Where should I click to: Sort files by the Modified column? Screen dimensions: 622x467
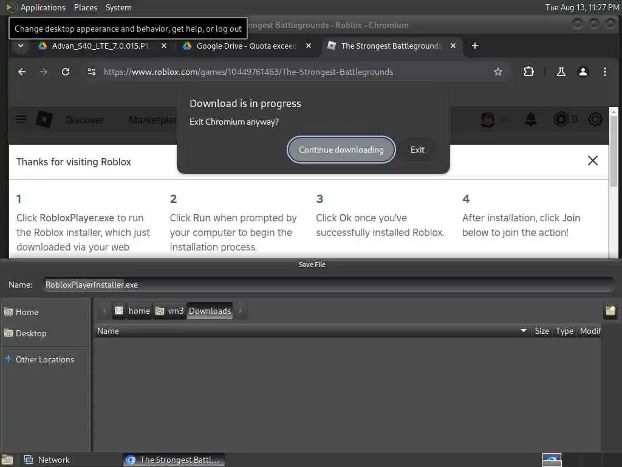[x=589, y=331]
